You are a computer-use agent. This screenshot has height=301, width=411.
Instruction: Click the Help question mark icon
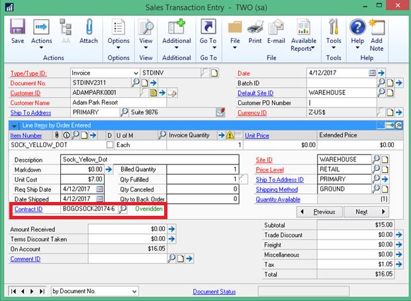357,26
